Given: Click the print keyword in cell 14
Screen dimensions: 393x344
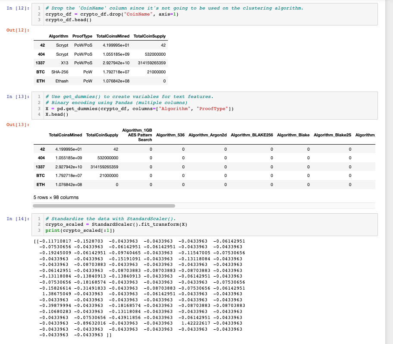Looking at the screenshot, I should 53,230.
